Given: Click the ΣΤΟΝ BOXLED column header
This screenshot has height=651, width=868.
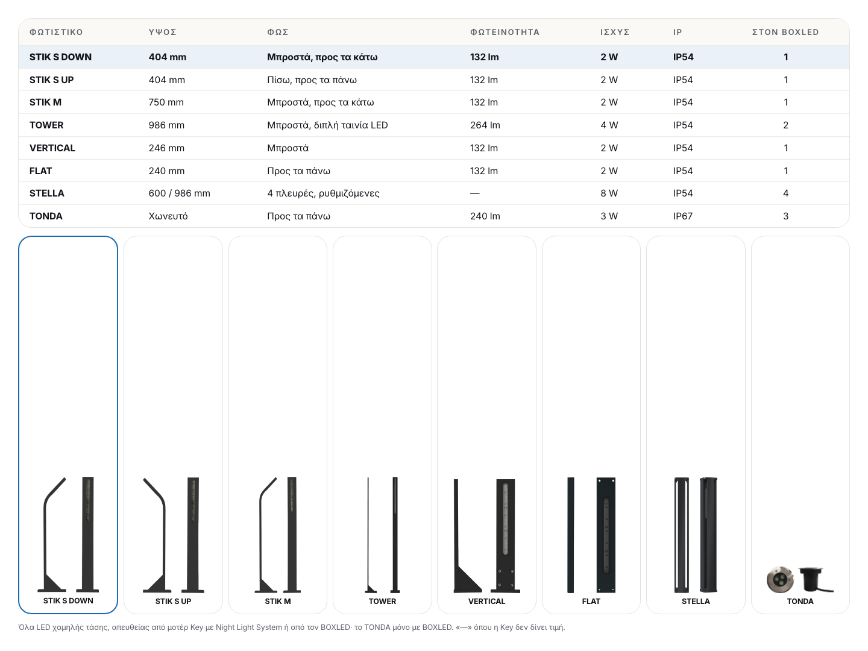Looking at the screenshot, I should [x=785, y=33].
